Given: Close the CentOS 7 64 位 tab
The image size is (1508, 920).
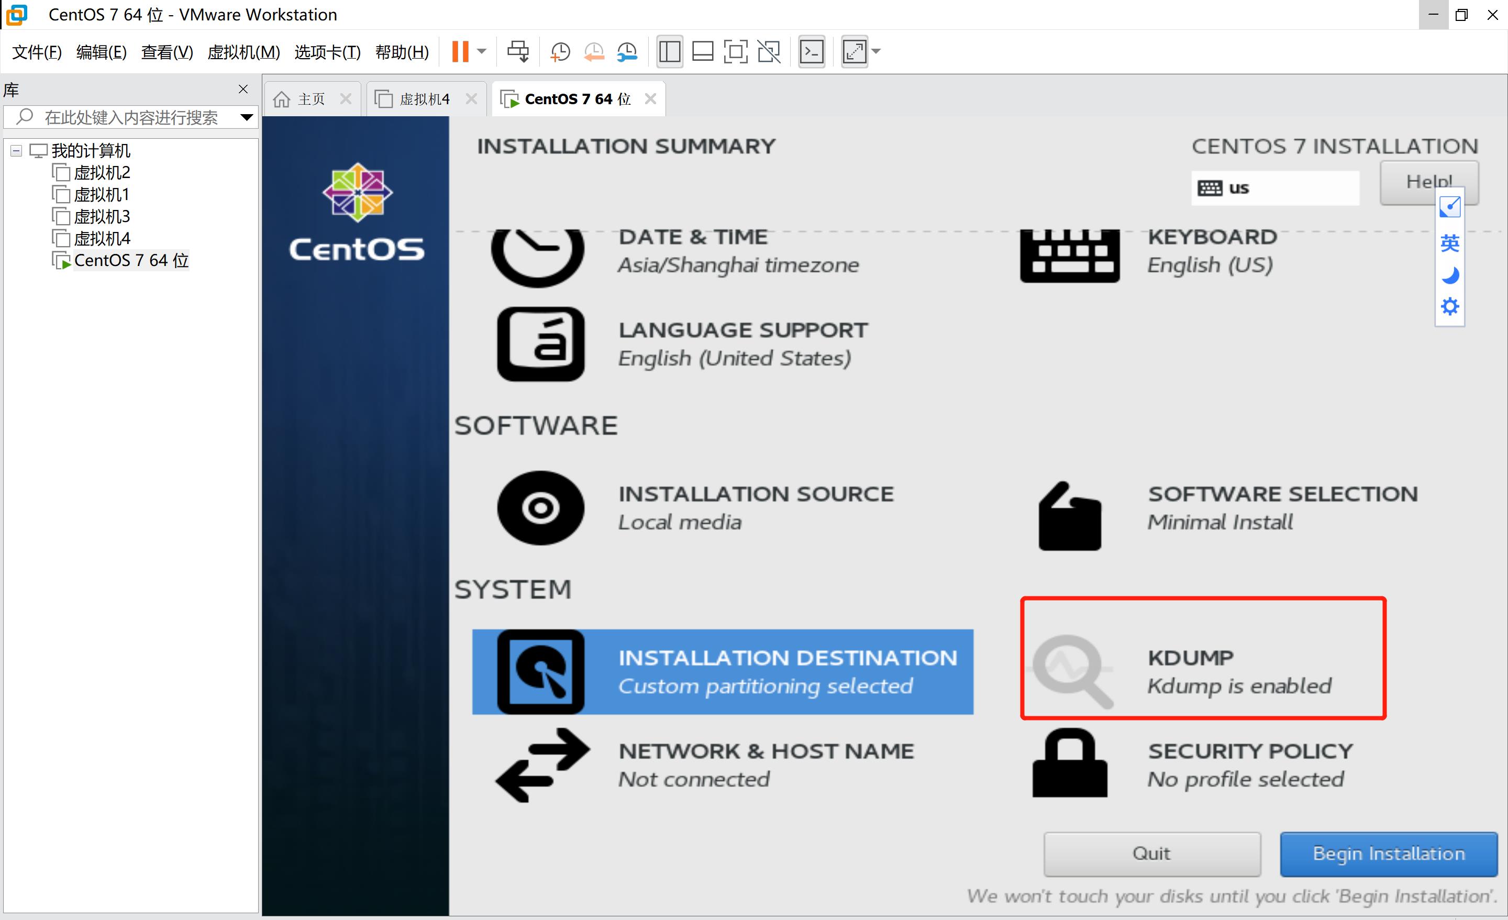Looking at the screenshot, I should [650, 98].
